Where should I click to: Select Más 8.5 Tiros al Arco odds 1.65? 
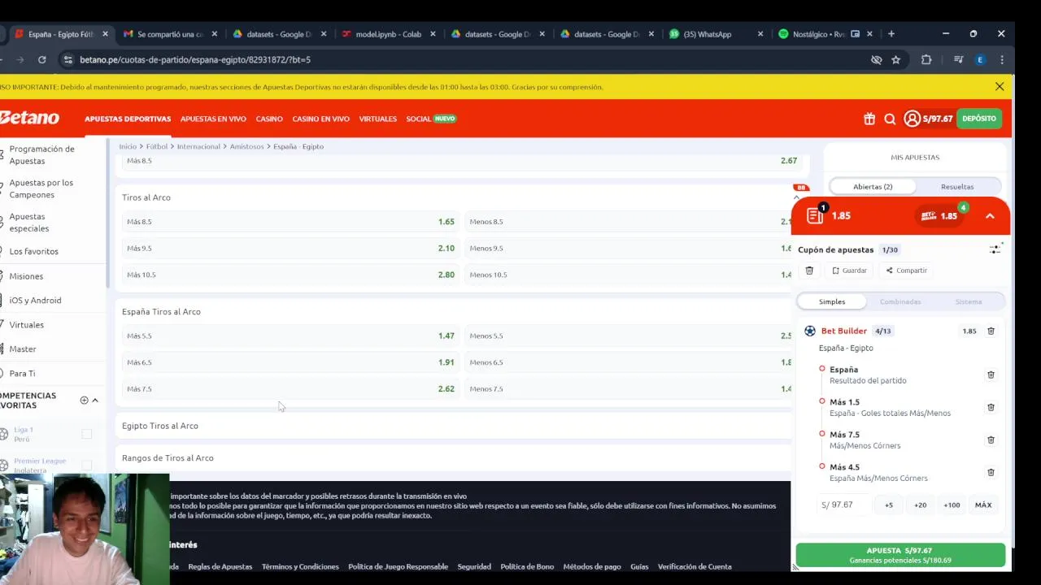tap(291, 222)
